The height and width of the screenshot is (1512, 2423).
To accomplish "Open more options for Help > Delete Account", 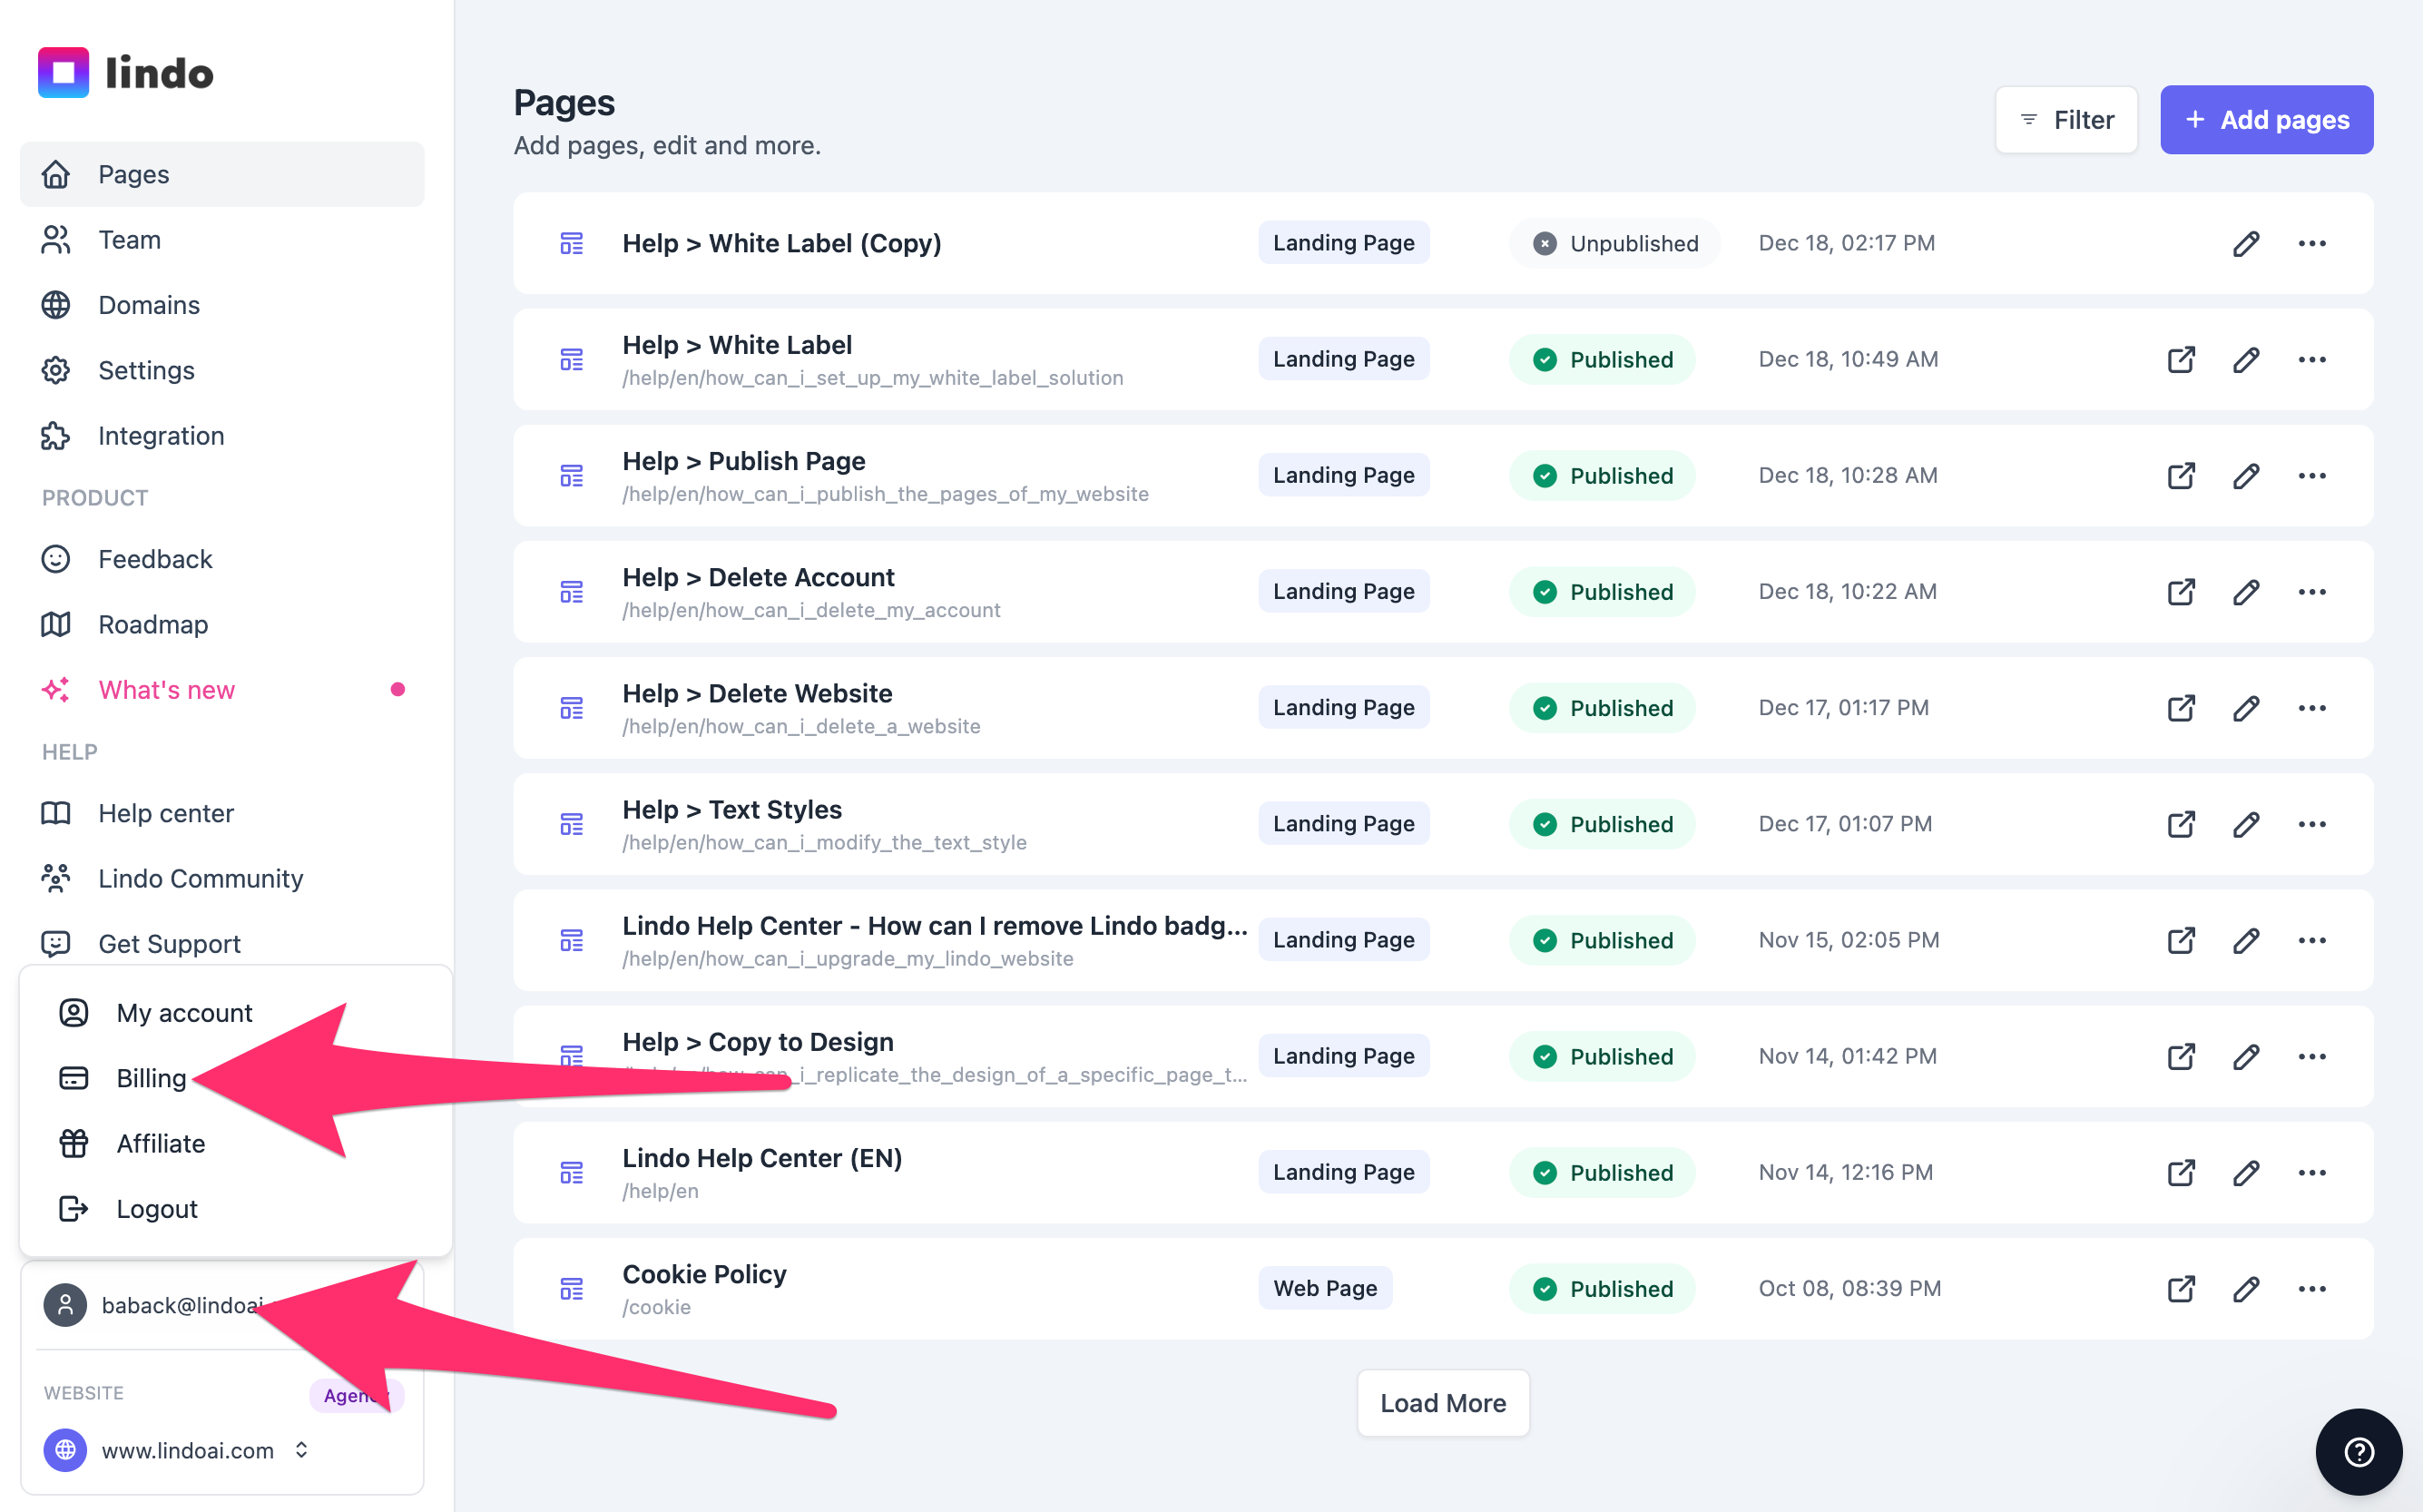I will (2311, 591).
